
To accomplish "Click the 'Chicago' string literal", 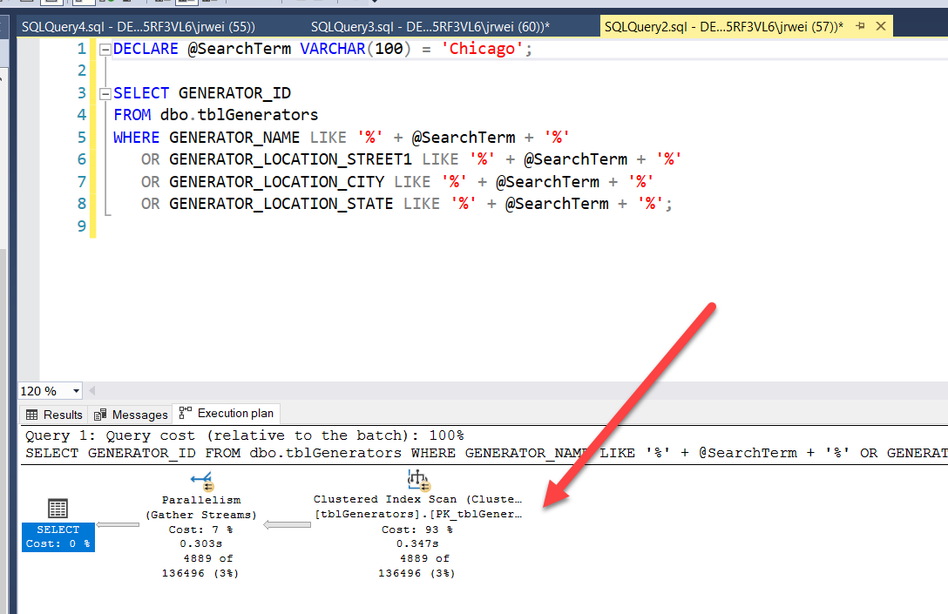I will pyautogui.click(x=482, y=49).
